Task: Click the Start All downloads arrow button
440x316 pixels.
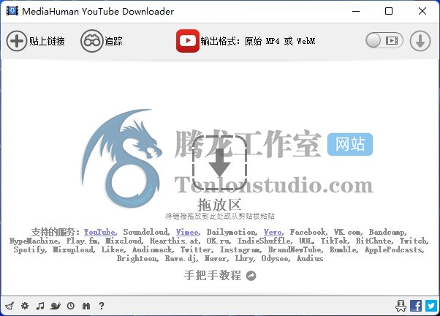Action: click(x=420, y=41)
